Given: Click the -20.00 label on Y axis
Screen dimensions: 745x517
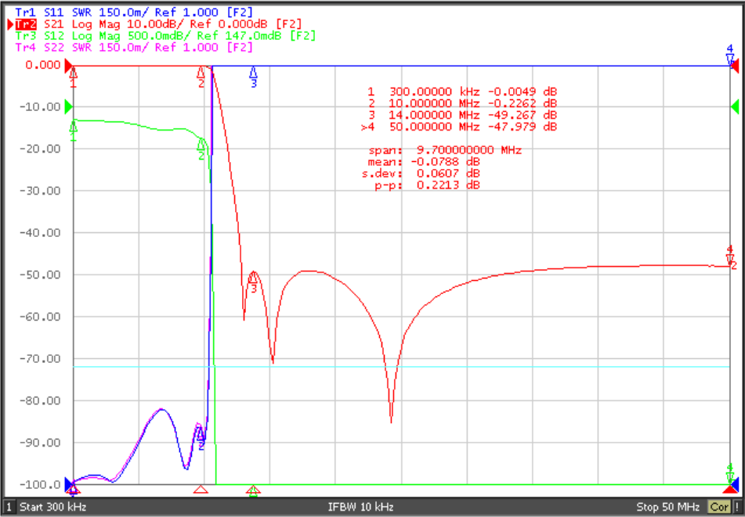Looking at the screenshot, I should pyautogui.click(x=40, y=149).
